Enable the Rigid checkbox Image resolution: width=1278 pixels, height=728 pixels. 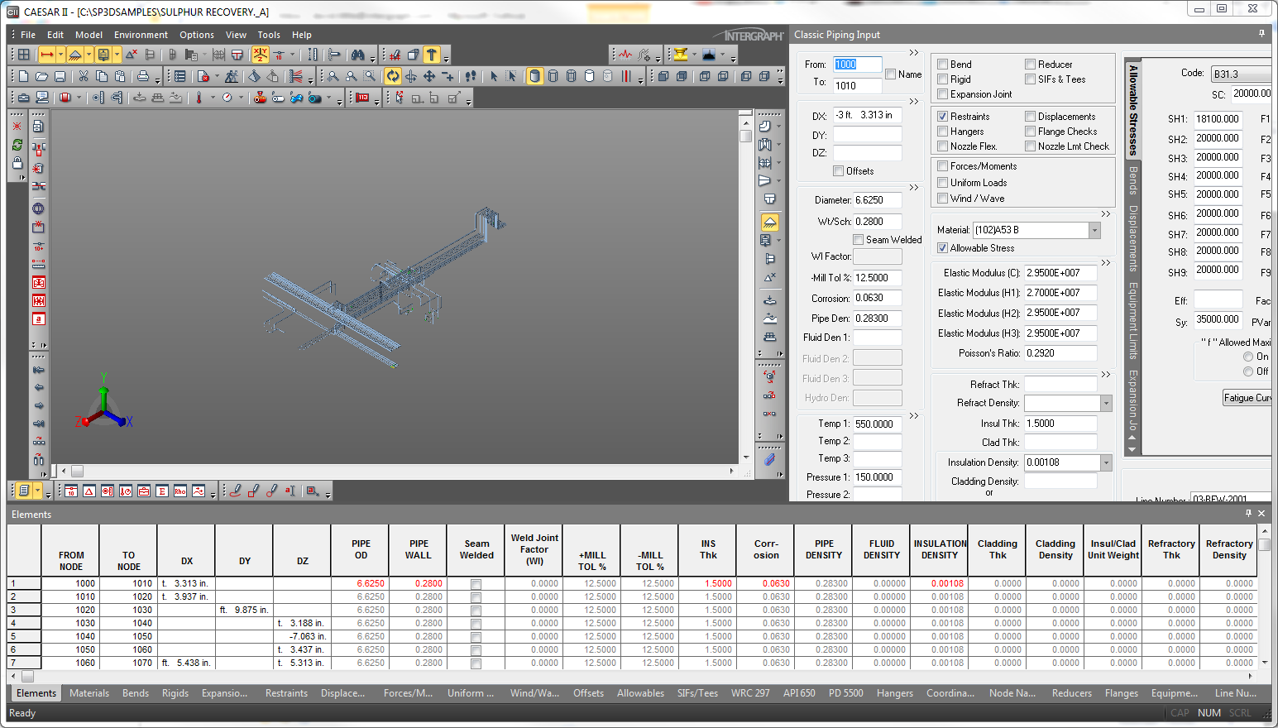click(x=942, y=79)
